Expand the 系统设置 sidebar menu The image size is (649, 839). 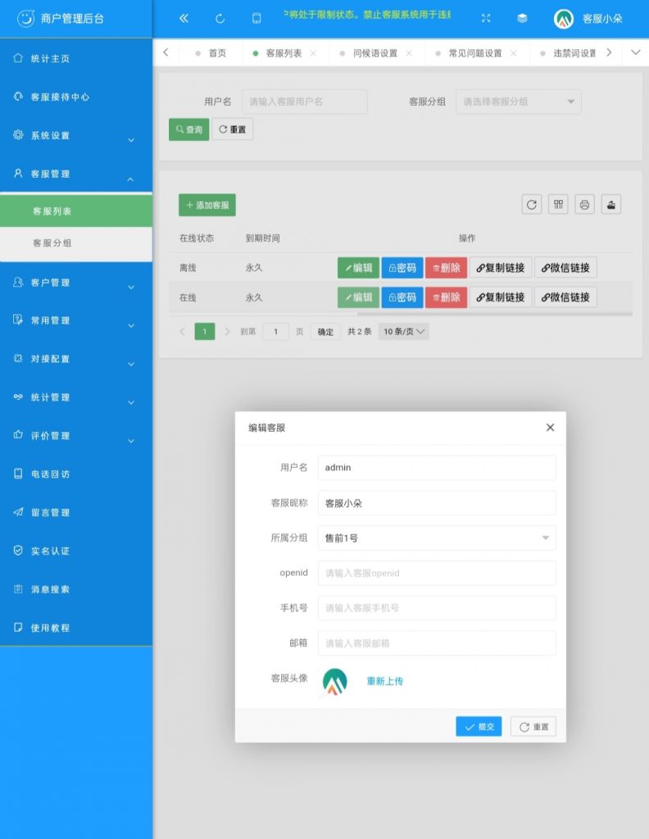[76, 136]
